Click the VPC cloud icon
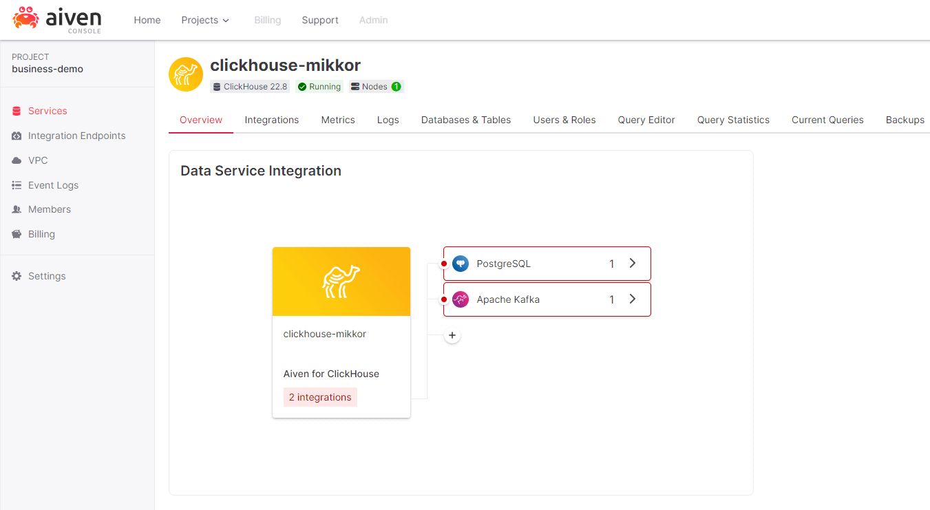The height and width of the screenshot is (510, 930). click(17, 160)
